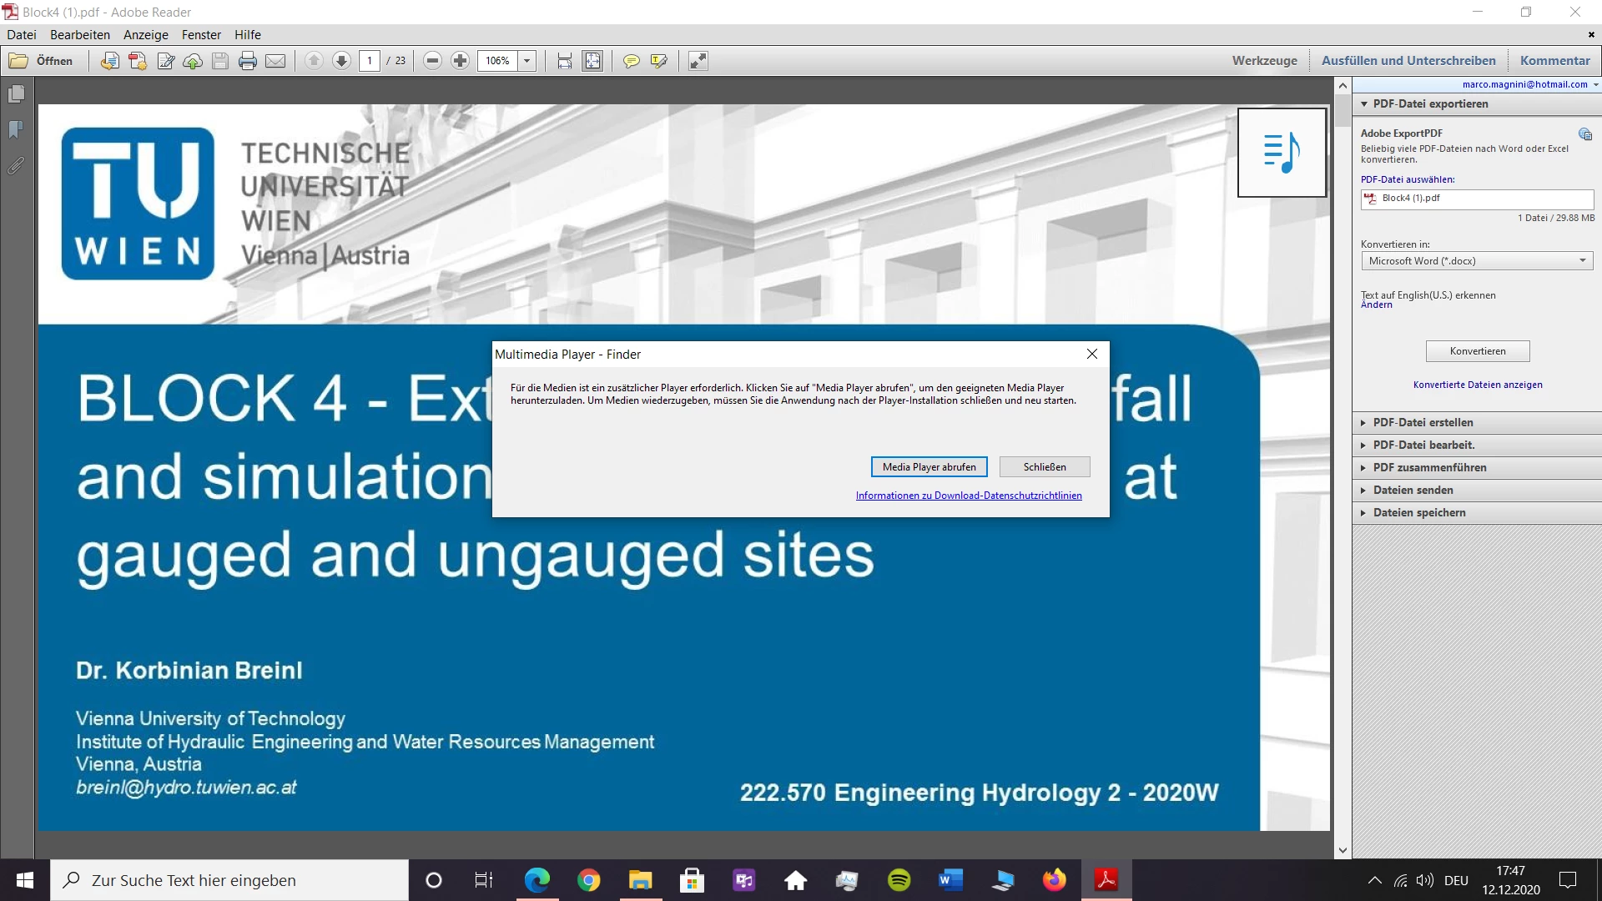This screenshot has height=901, width=1602.
Task: Click the document scrollbar down arrow
Action: pos(1343,851)
